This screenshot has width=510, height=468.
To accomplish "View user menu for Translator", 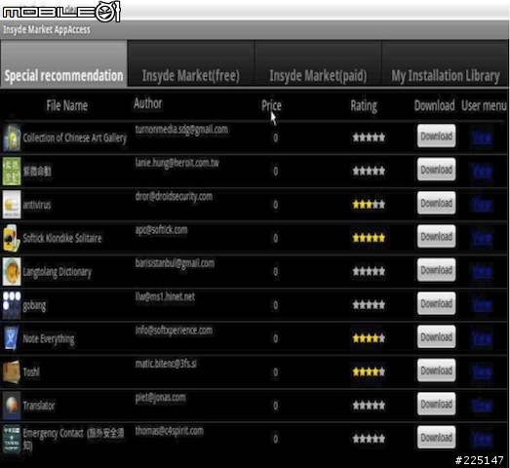I will point(482,406).
